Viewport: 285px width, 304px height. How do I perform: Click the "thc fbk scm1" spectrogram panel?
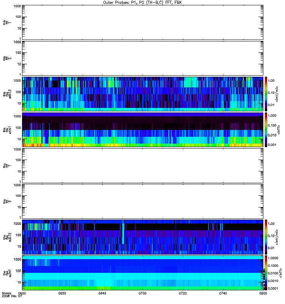coord(143,273)
